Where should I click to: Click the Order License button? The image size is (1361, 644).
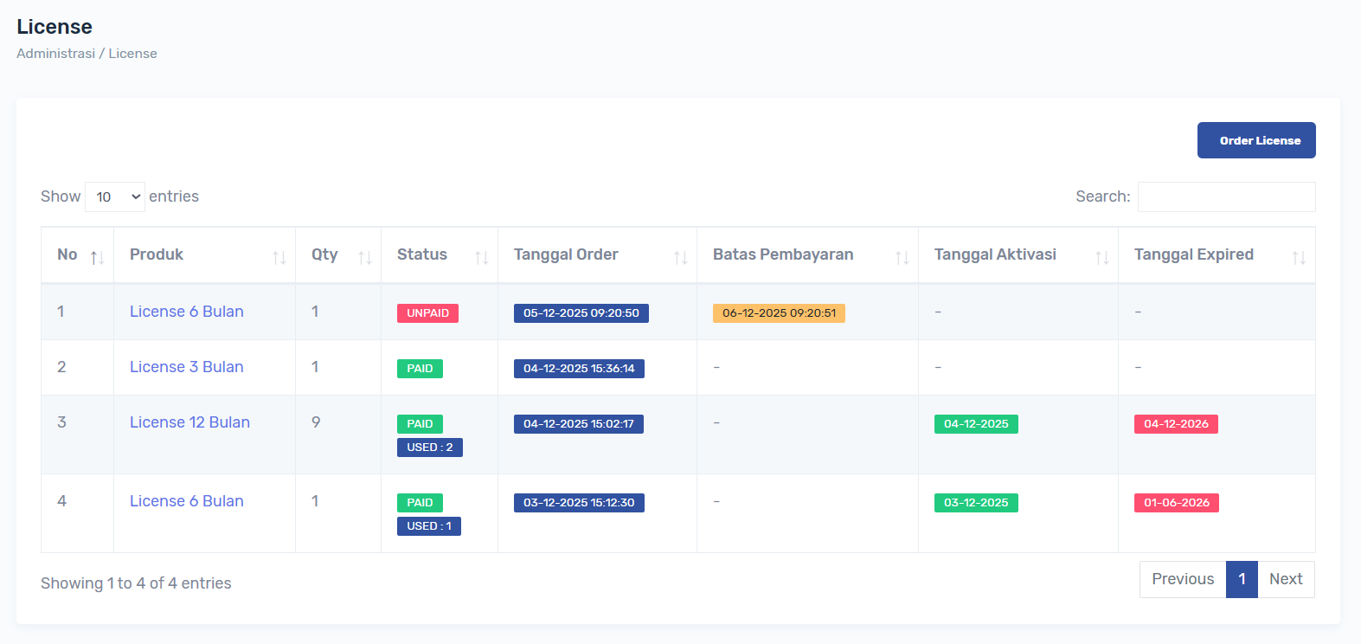point(1255,140)
